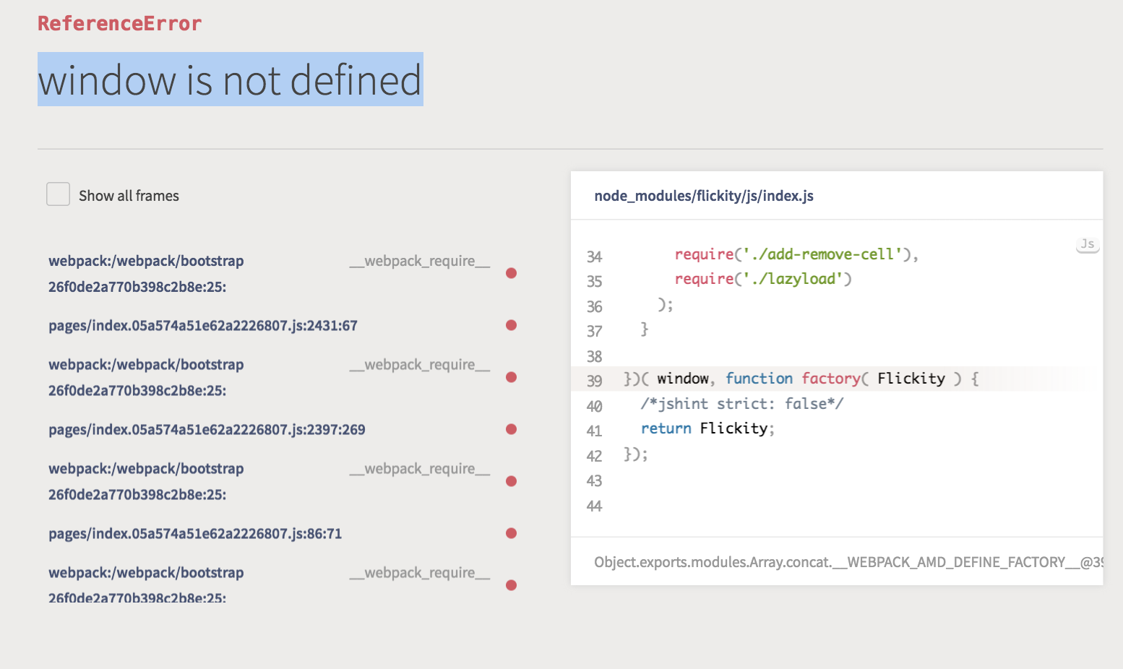Screen dimensions: 1123x669
Task: Click the 'window is not defined' error message
Action: click(x=230, y=79)
